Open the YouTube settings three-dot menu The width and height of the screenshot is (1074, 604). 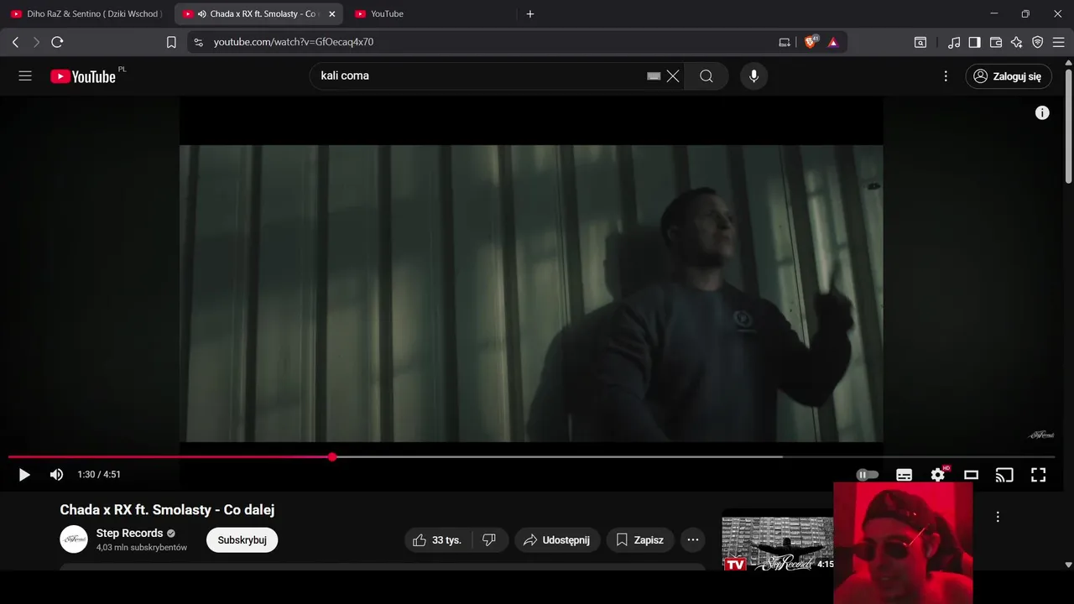946,76
